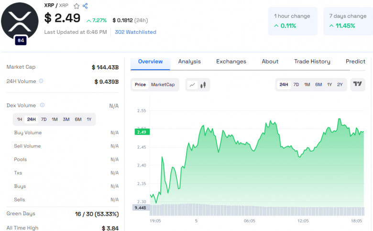Open the Analysis tab
373x231 pixels.
coord(189,62)
